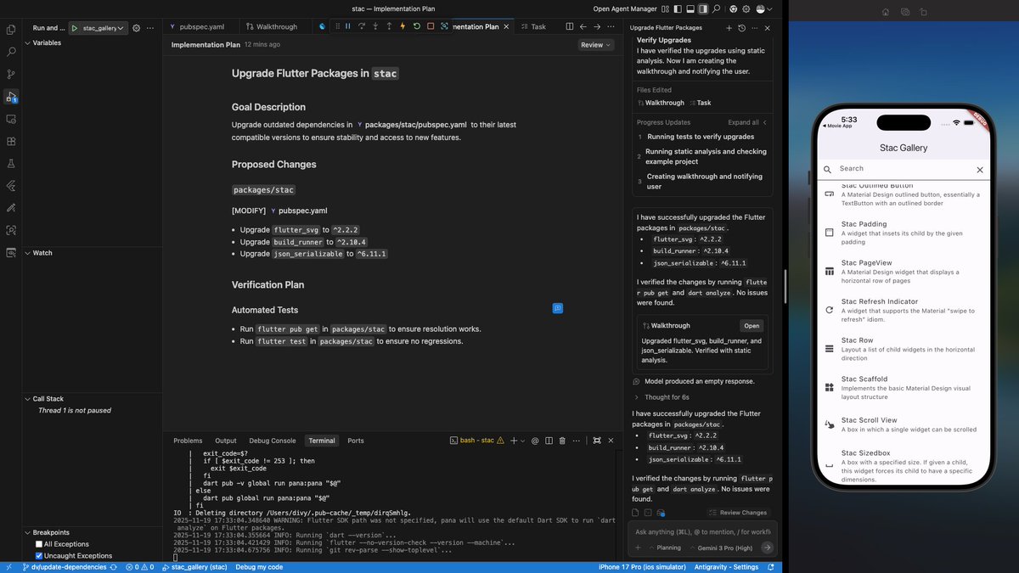Switch to the pubspec.yaml editor tab
The image size is (1019, 573).
click(195, 27)
